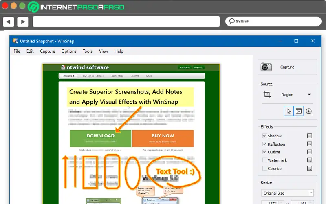Click the SUBSCRIBE button in snapshot
326x204 pixels.
coord(185,67)
